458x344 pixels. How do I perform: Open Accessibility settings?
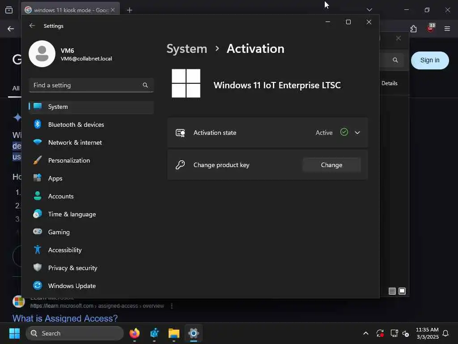click(91, 250)
